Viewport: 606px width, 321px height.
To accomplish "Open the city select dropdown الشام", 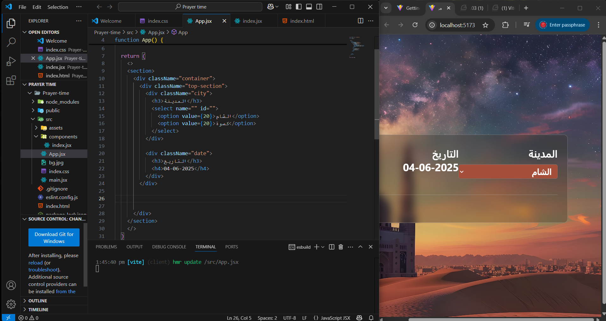I will point(508,172).
